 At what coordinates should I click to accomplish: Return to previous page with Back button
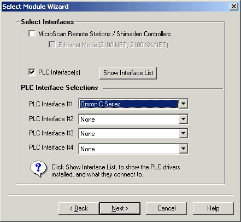tap(79, 208)
